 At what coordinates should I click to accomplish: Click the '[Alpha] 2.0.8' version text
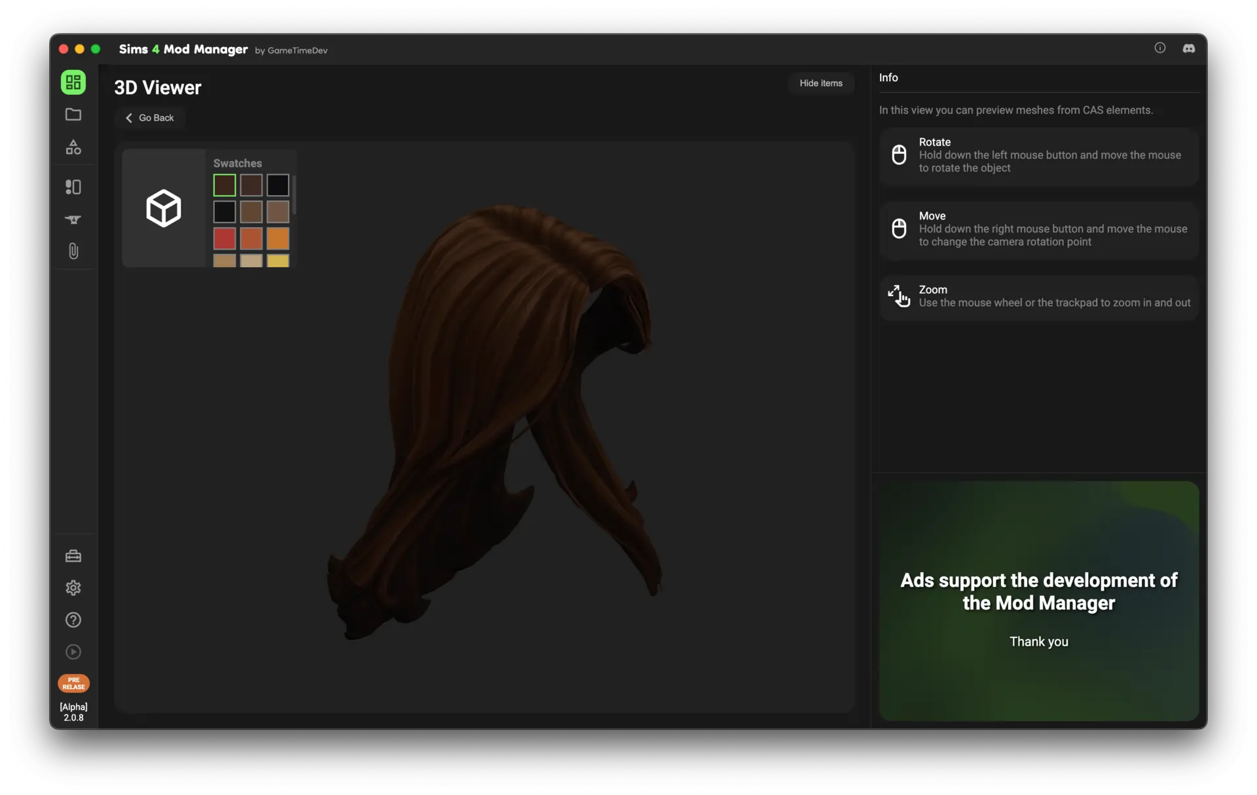(x=73, y=712)
